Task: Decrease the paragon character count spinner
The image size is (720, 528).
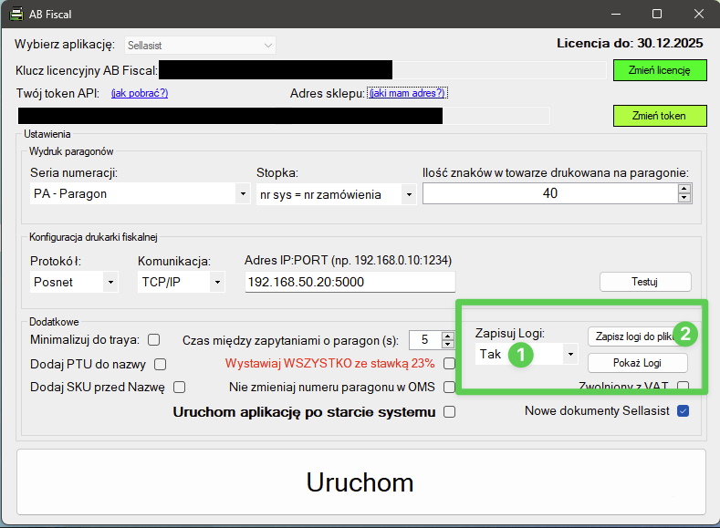Action: (x=683, y=198)
